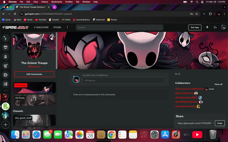
Task: Open the user avatar menu in Game Jolt header
Action: coord(223,27)
